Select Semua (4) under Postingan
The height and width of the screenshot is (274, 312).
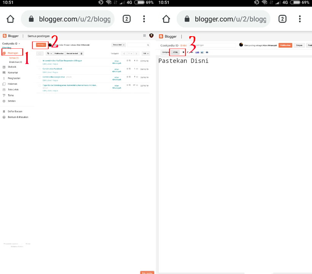[x=14, y=58]
